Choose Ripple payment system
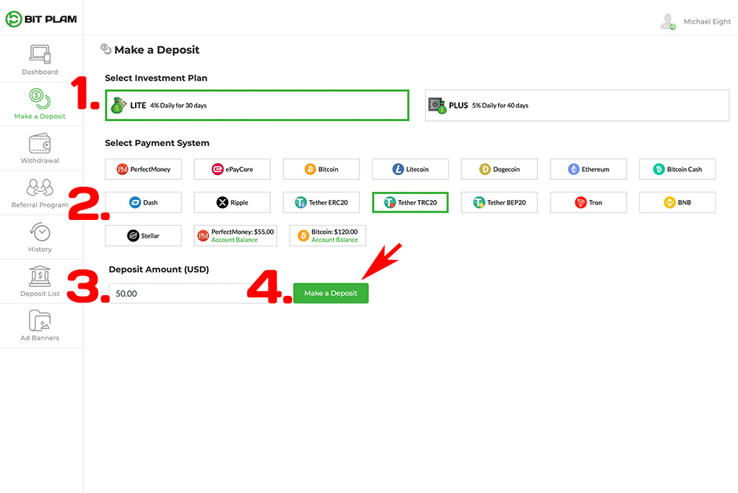The width and height of the screenshot is (738, 493). [x=232, y=202]
